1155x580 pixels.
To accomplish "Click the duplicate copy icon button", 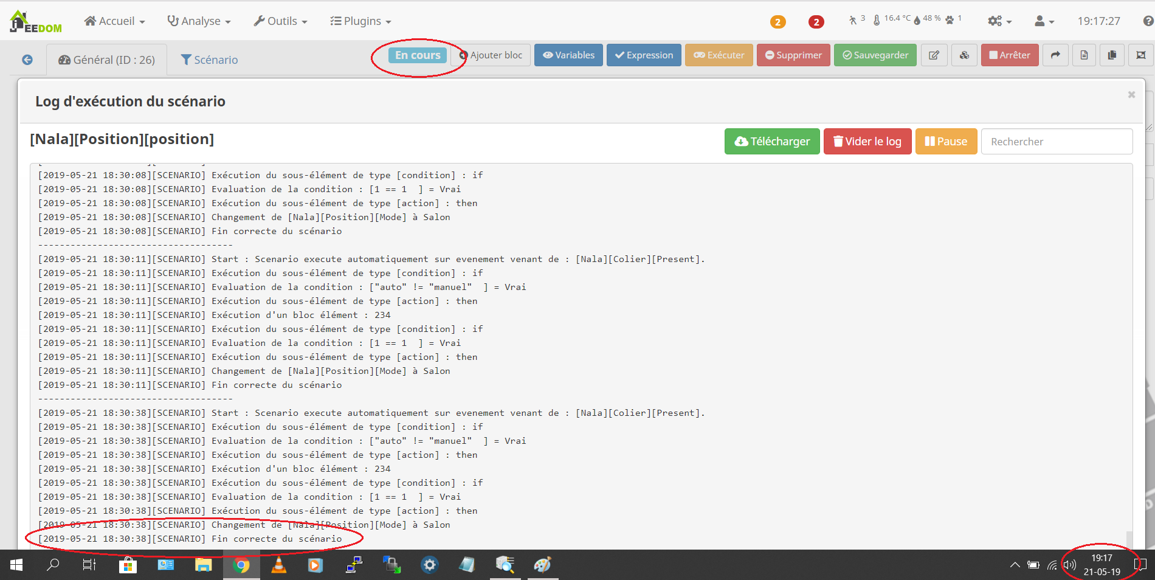I will coord(1112,55).
